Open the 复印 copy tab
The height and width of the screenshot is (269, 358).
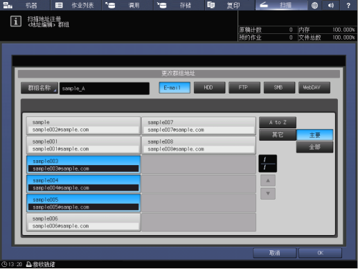pos(230,5)
